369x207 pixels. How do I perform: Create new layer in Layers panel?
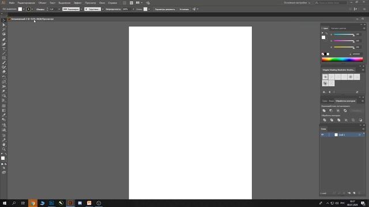pos(354,193)
